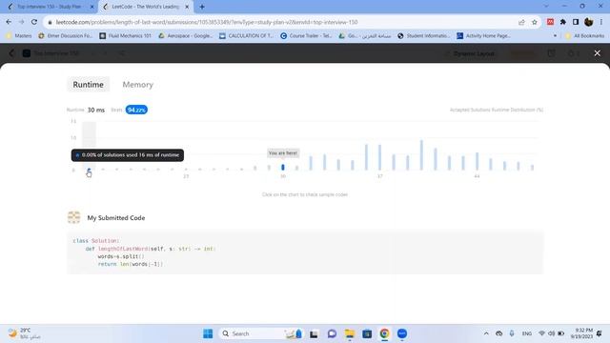
Task: Open the Windows Start menu
Action: [x=208, y=333]
